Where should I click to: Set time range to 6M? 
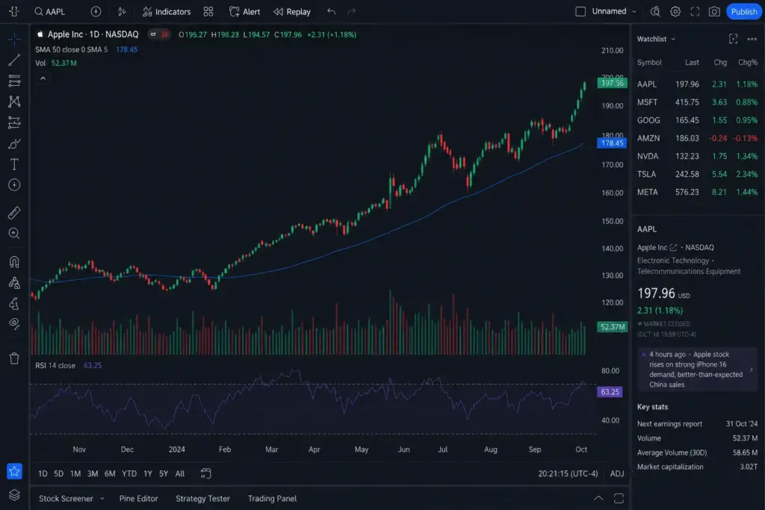(x=110, y=474)
